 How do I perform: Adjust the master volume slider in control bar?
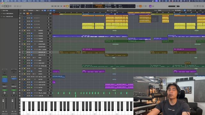(x=174, y=6)
